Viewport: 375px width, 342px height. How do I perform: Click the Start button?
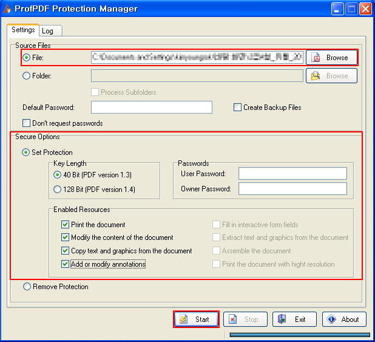click(196, 320)
